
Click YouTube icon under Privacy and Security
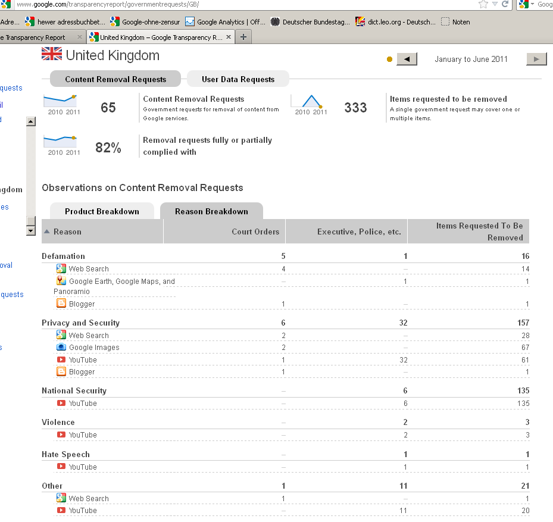point(61,360)
